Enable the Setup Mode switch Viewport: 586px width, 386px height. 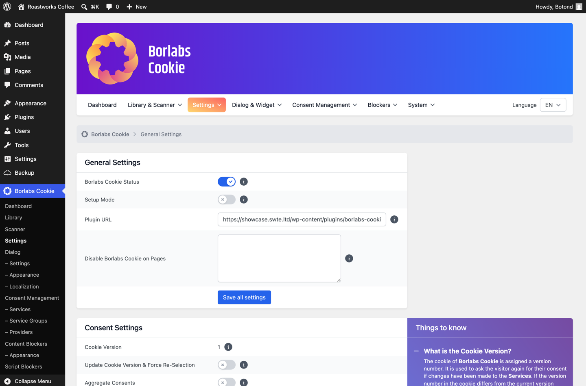(227, 200)
